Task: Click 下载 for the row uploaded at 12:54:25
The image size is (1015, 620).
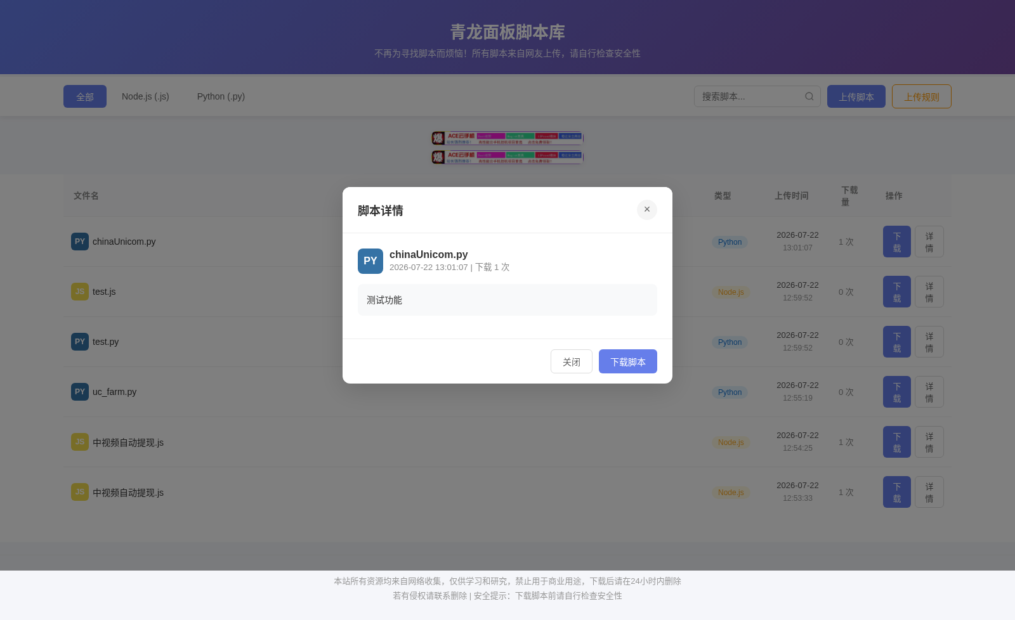Action: (x=897, y=442)
